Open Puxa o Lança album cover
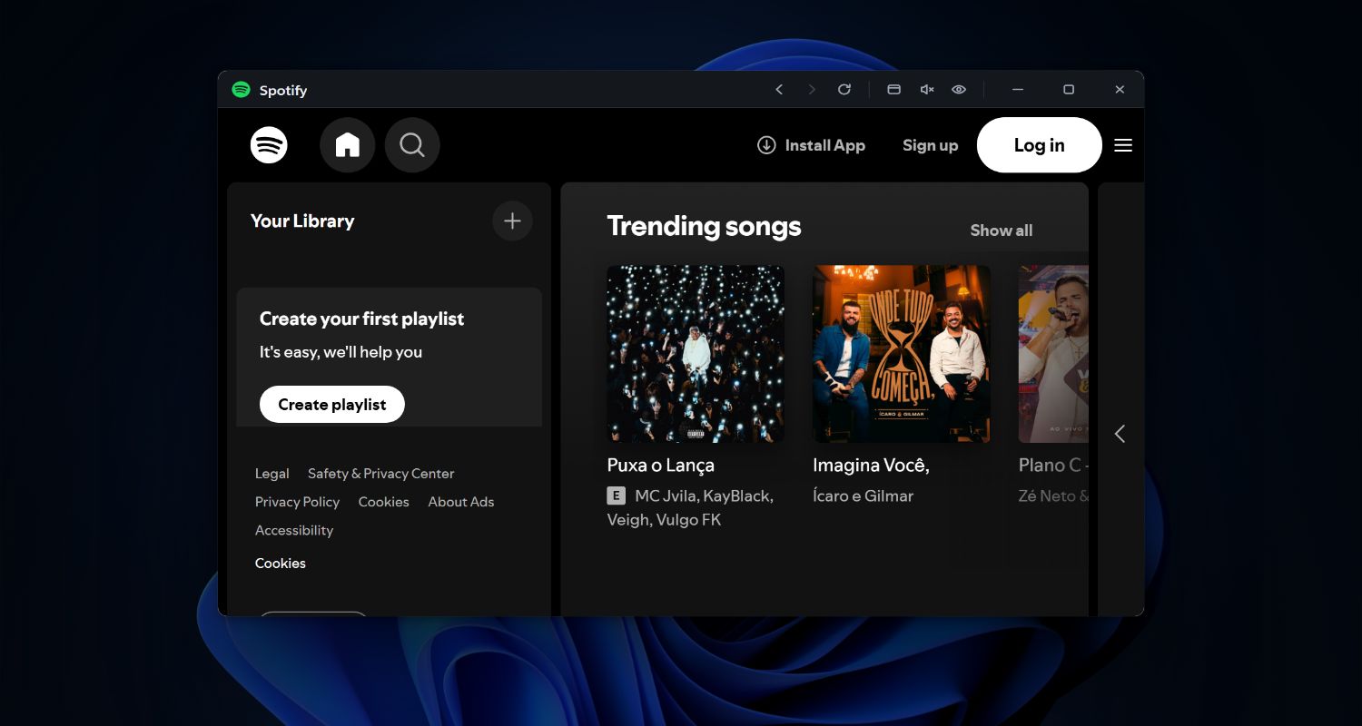 coord(696,354)
